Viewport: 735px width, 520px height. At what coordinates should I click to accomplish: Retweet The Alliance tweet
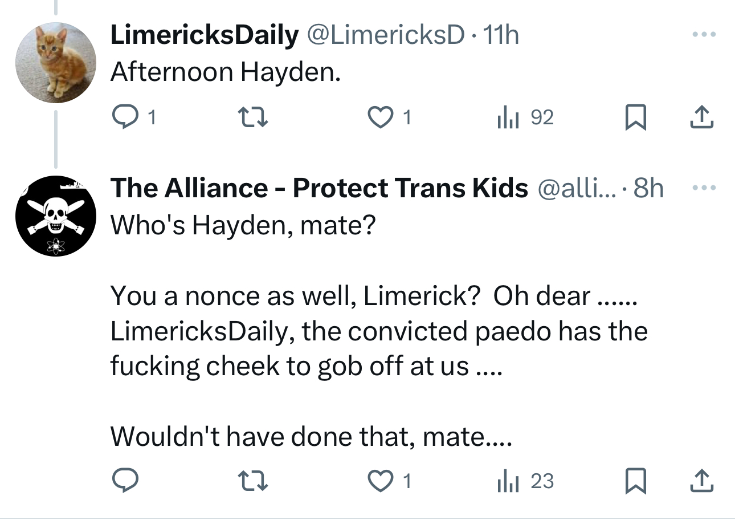click(x=251, y=481)
